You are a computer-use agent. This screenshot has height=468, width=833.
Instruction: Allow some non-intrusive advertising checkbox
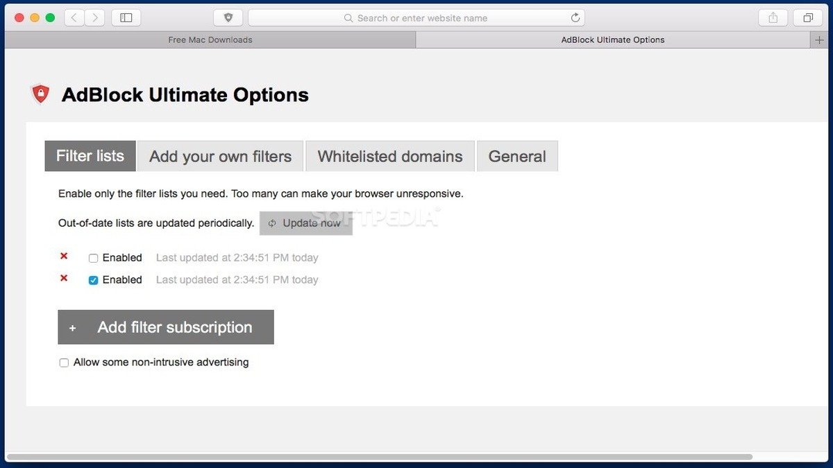(x=64, y=363)
